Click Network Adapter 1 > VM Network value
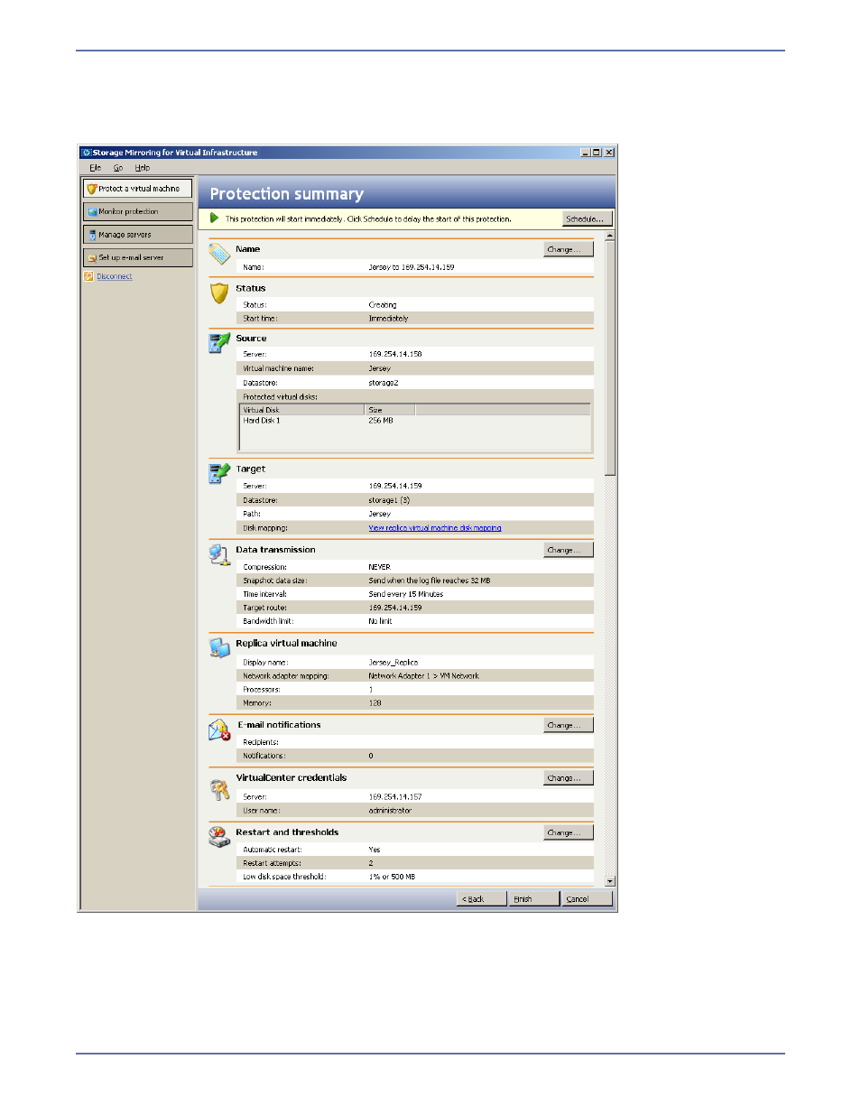Screen dimensions: 861x1115 click(x=424, y=676)
